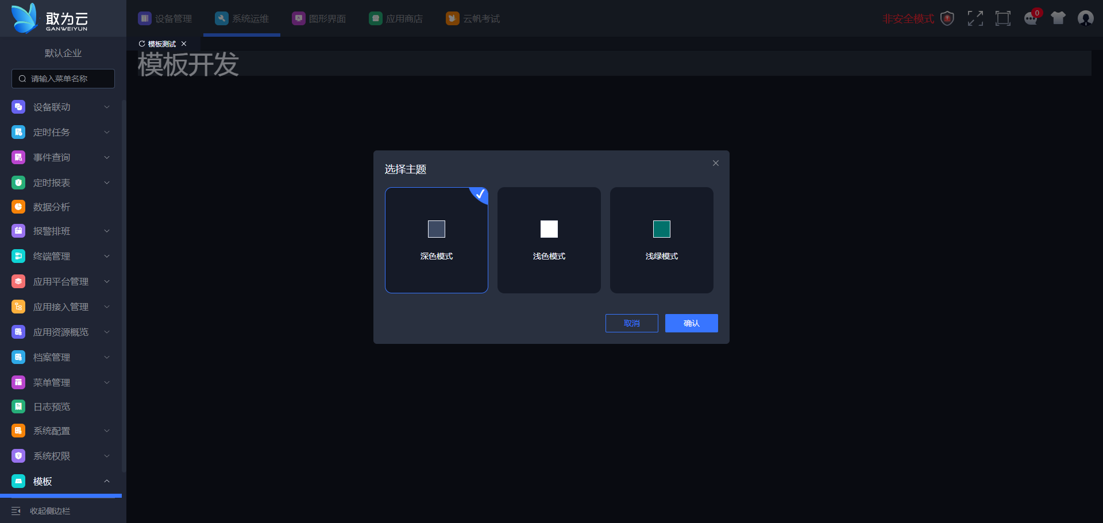1103x523 pixels.
Task: Expand the 系统权限 menu chevron
Action: (107, 456)
